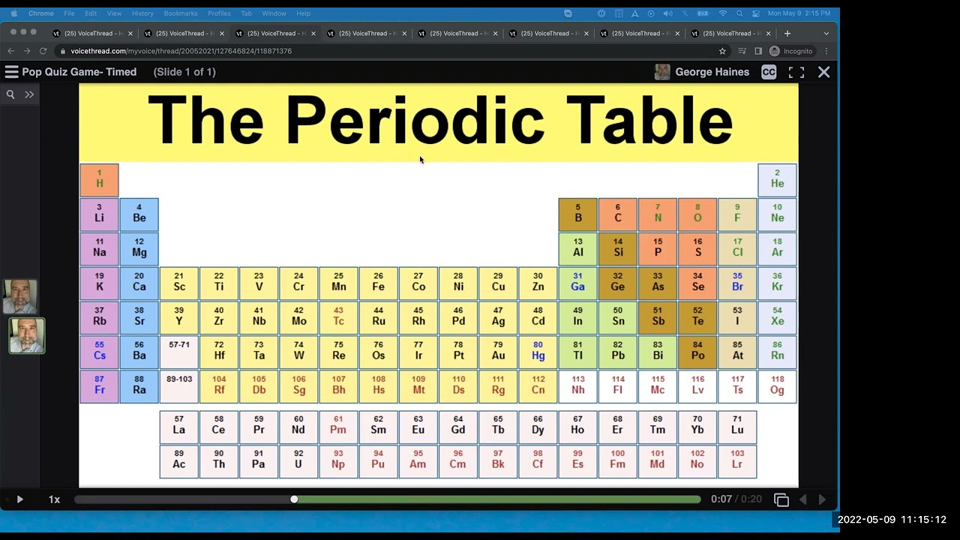Open the Apple menu
The width and height of the screenshot is (960, 540).
coord(13,13)
